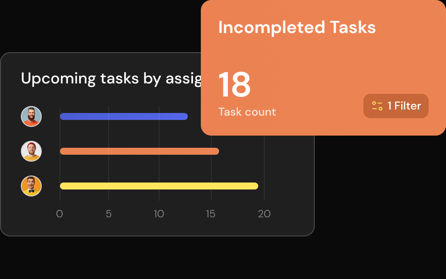Open the avatar with the bow tie
The image size is (446, 279).
coord(31,186)
